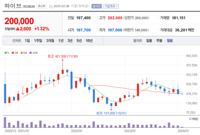Select the 3개월 line chart tab
This screenshot has height=135, width=200.
50,41
